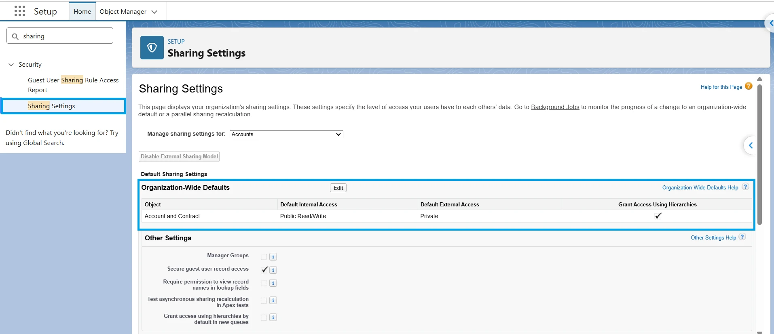774x334 pixels.
Task: Toggle Require permission to view record names checkbox
Action: [x=264, y=283]
